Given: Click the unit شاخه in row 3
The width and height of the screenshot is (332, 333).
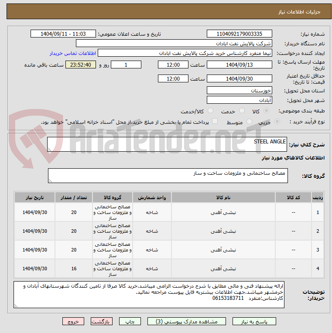Looking at the screenshot, I should 152,250.
